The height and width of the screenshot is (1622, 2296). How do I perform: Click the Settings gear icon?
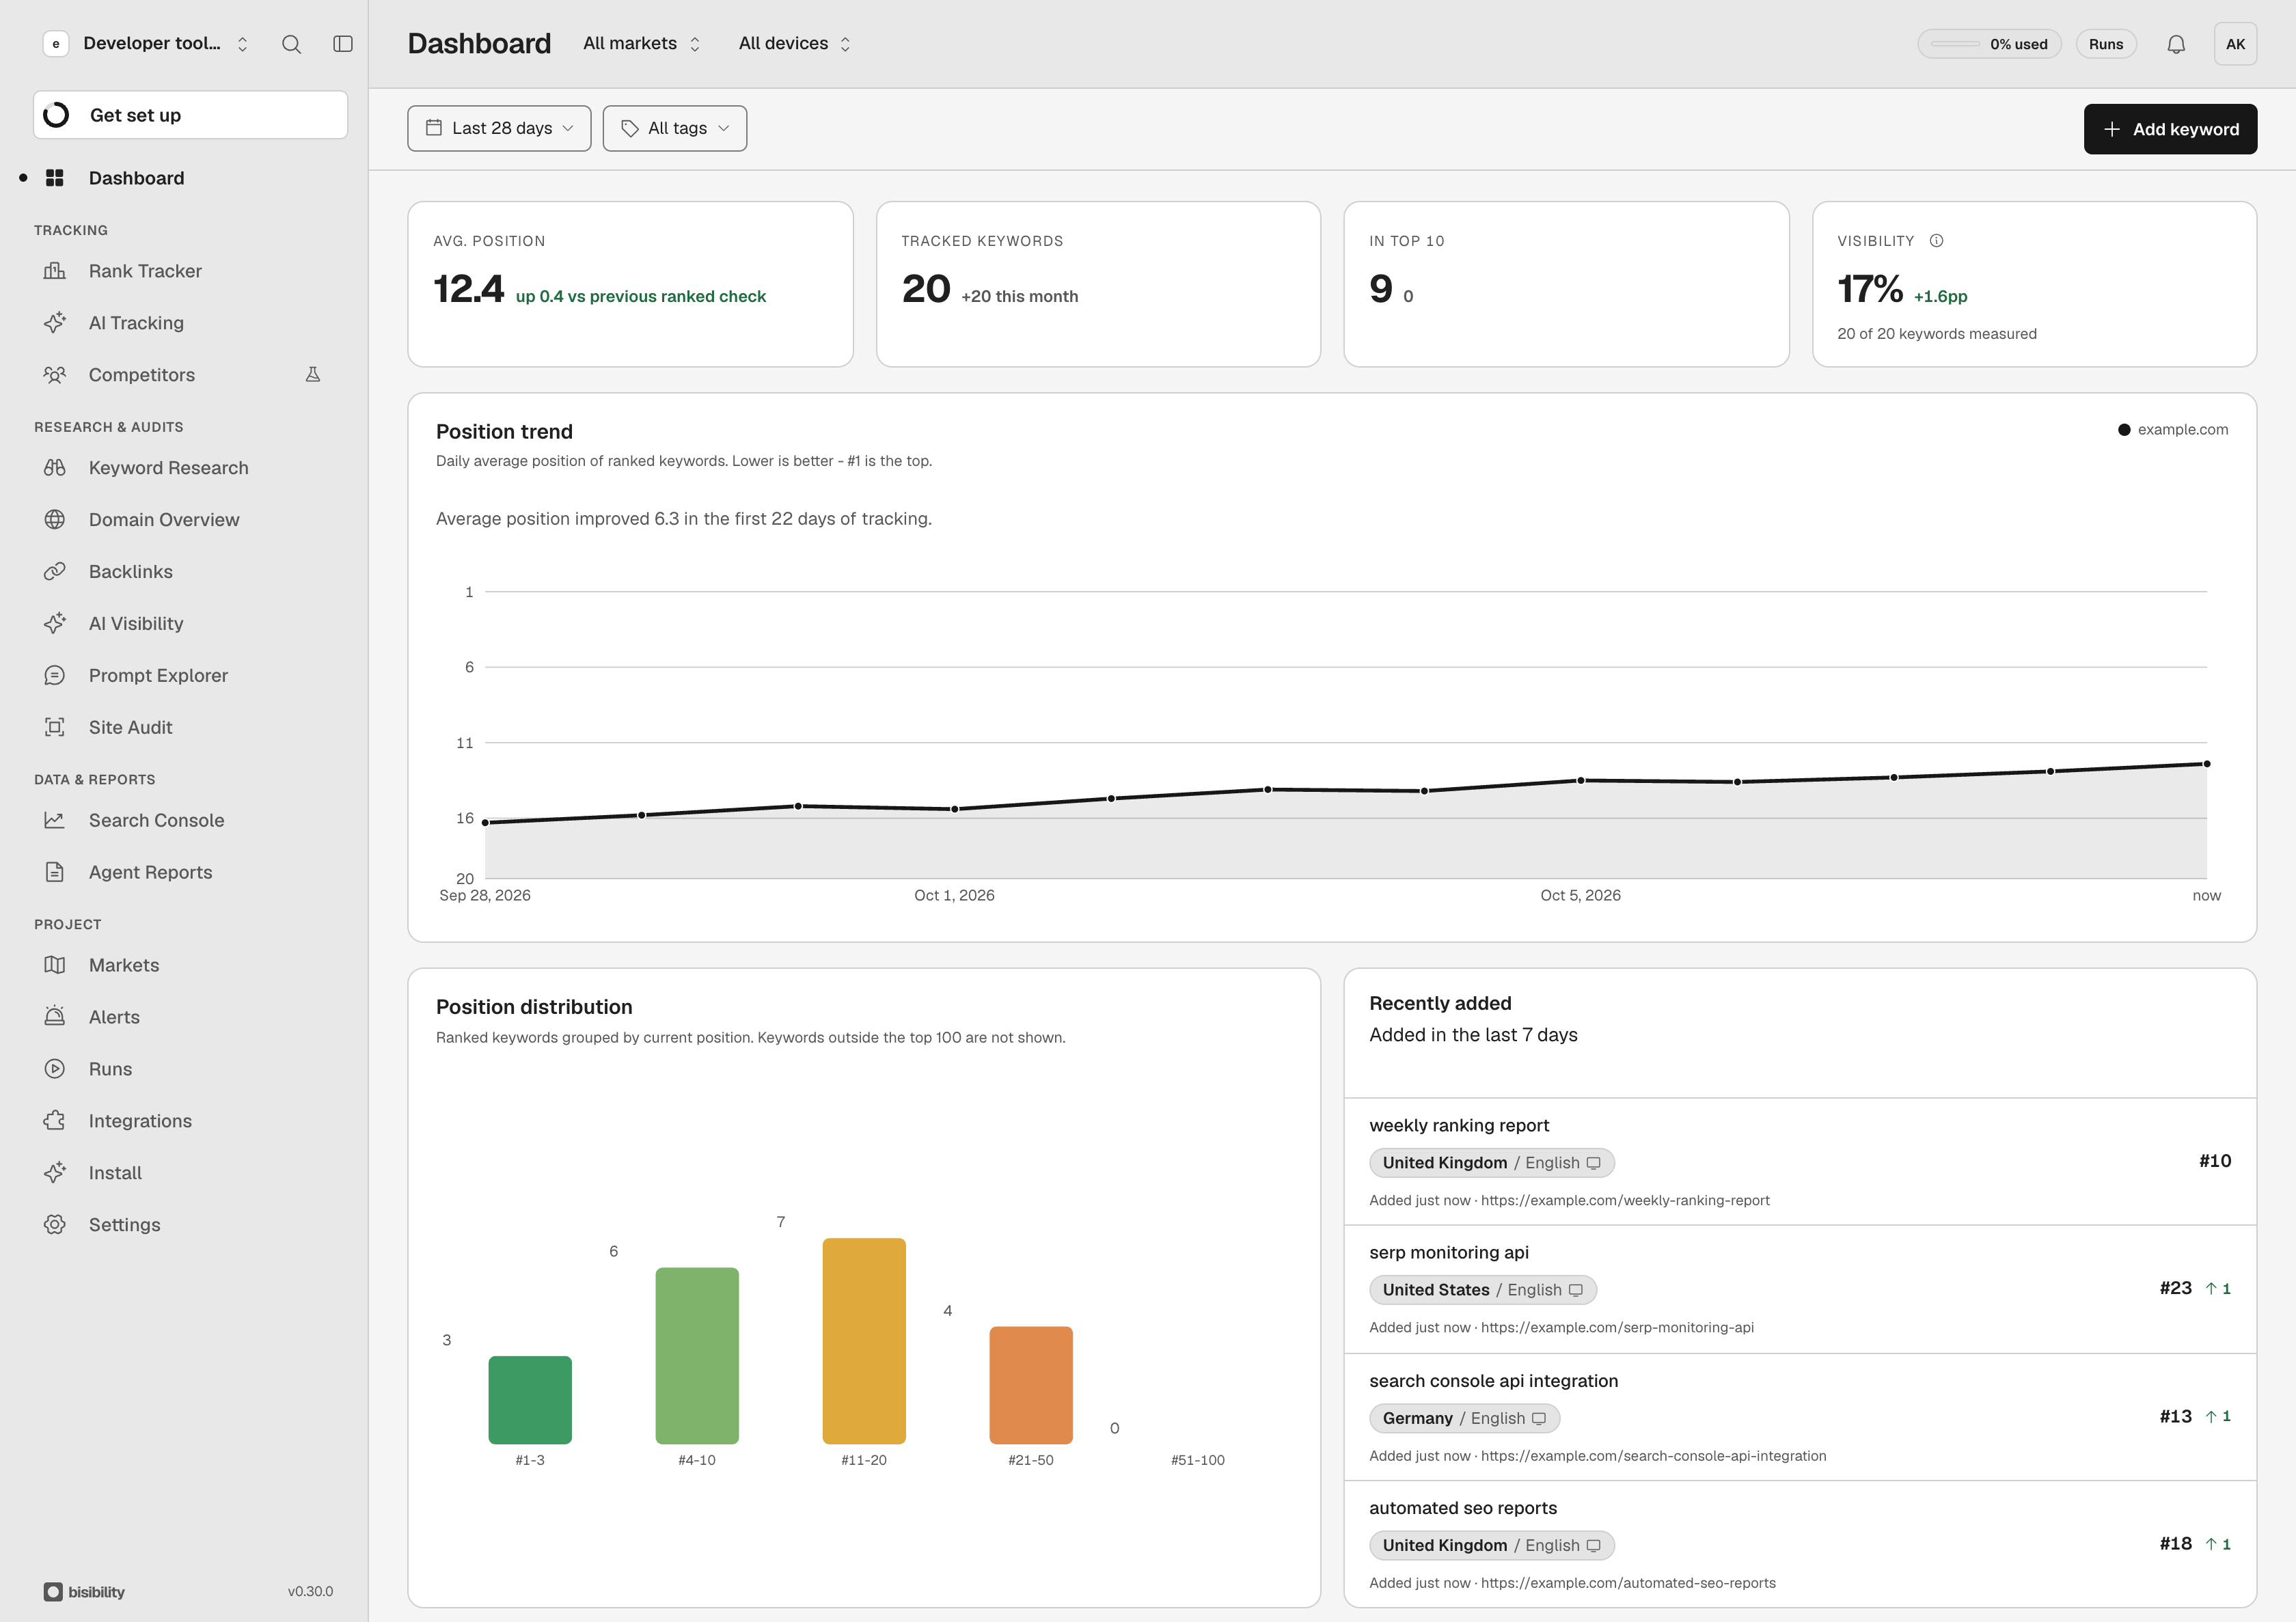[x=55, y=1225]
